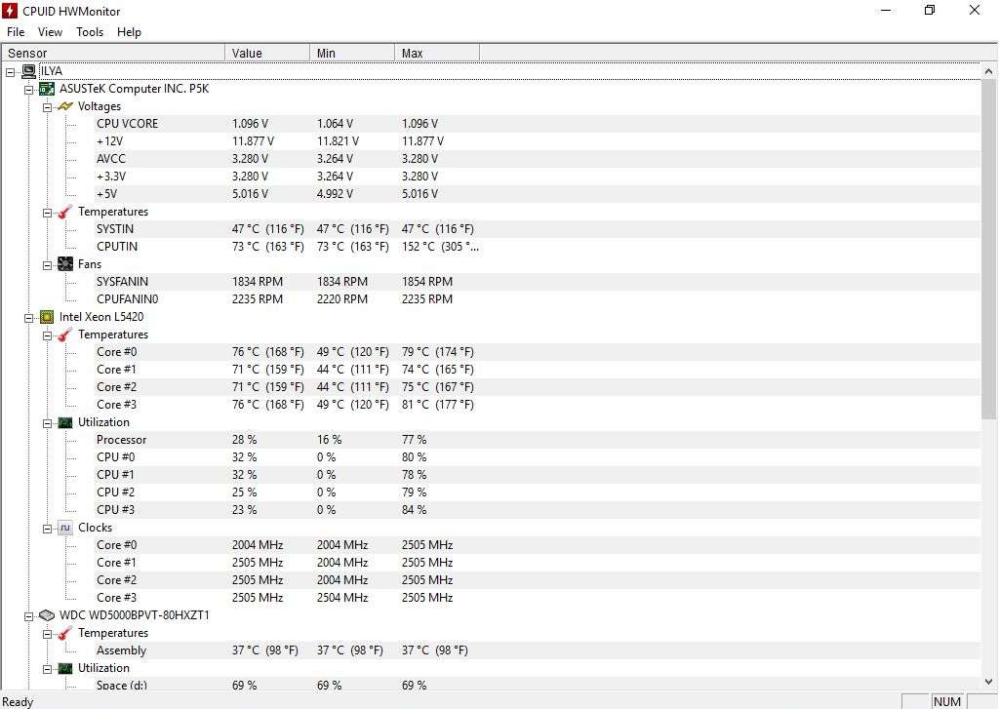999x709 pixels.
Task: Click the Value column header
Action: pos(267,53)
